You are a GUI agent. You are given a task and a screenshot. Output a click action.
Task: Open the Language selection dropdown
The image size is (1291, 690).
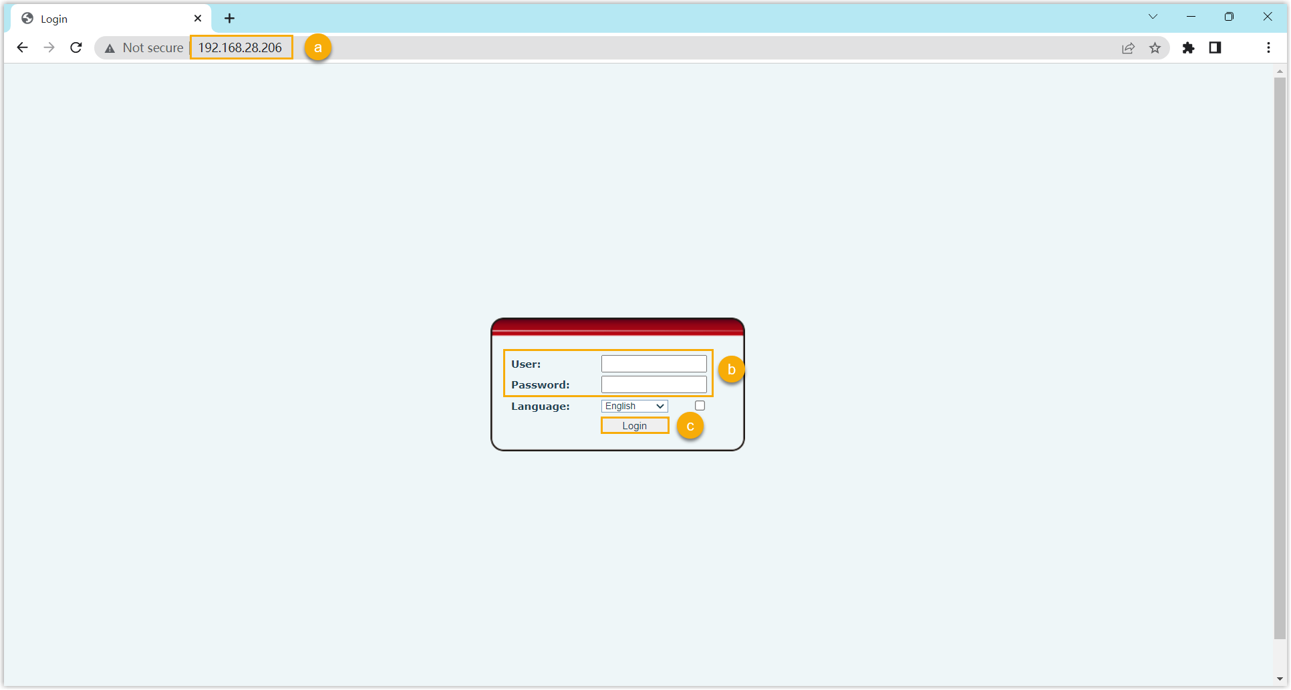633,405
